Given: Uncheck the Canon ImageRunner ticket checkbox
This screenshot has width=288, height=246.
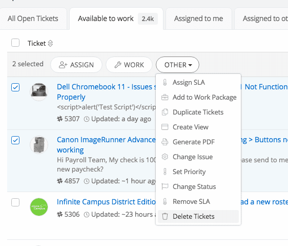Looking at the screenshot, I should pyautogui.click(x=15, y=140).
